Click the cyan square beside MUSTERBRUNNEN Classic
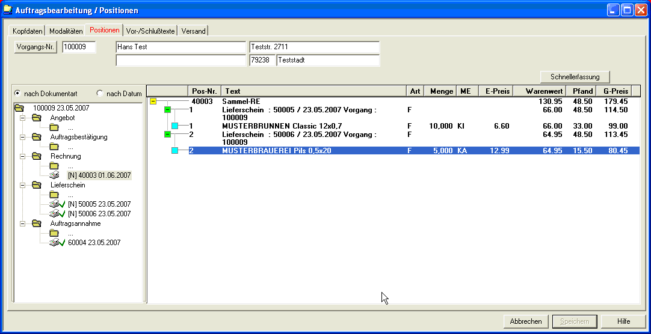This screenshot has width=651, height=334. 175,126
